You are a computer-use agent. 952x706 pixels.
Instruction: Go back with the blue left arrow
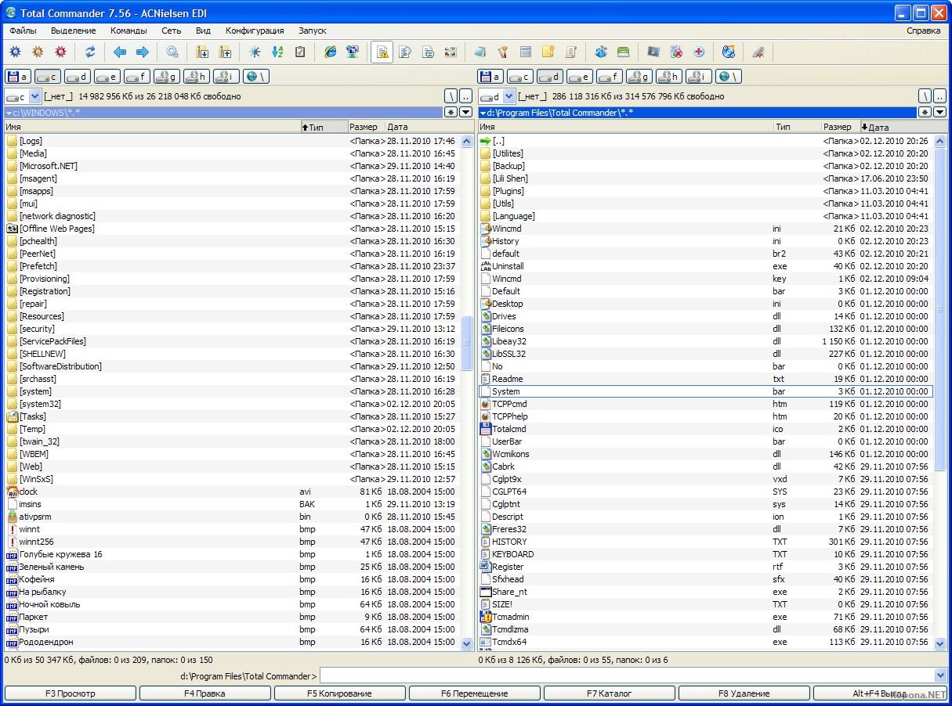120,52
